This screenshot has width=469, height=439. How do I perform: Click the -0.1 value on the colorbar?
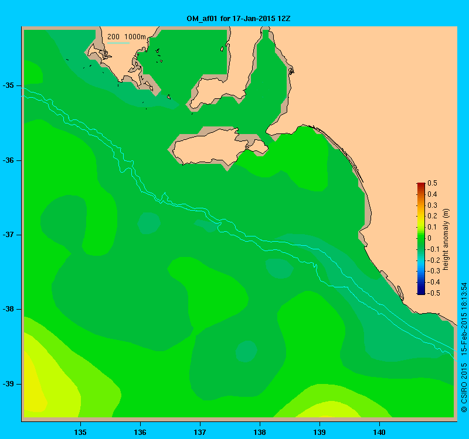[x=433, y=249]
